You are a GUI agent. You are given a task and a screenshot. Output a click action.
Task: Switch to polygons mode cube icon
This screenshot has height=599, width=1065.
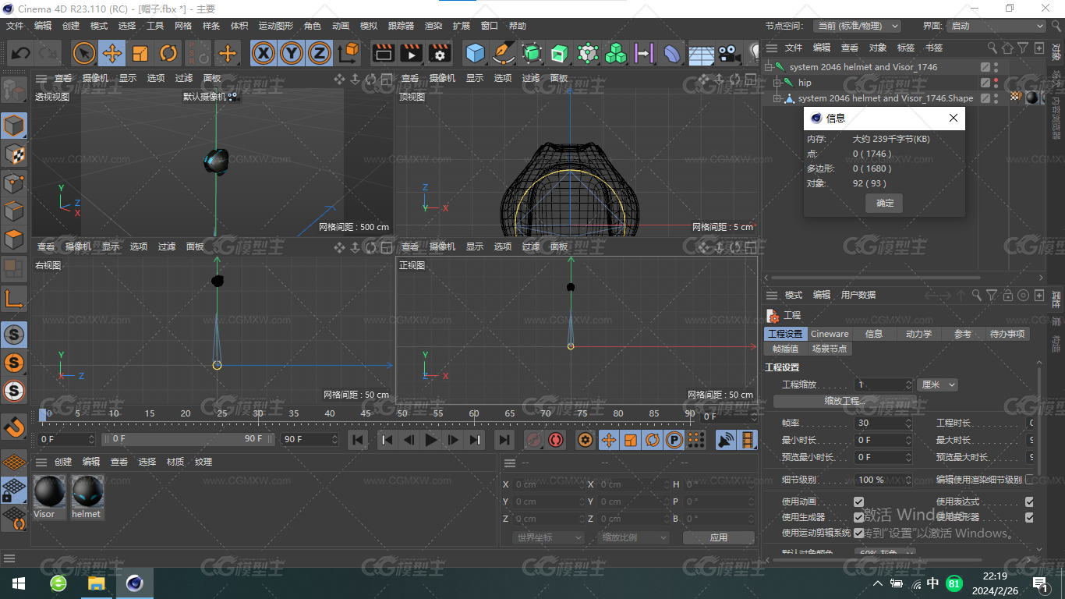(x=14, y=239)
